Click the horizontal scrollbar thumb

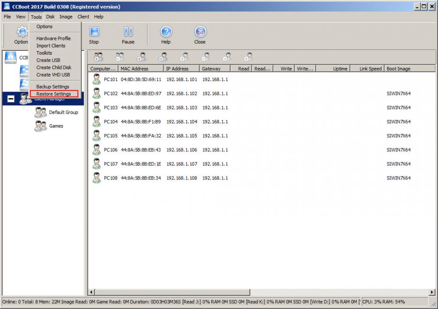click(172, 292)
